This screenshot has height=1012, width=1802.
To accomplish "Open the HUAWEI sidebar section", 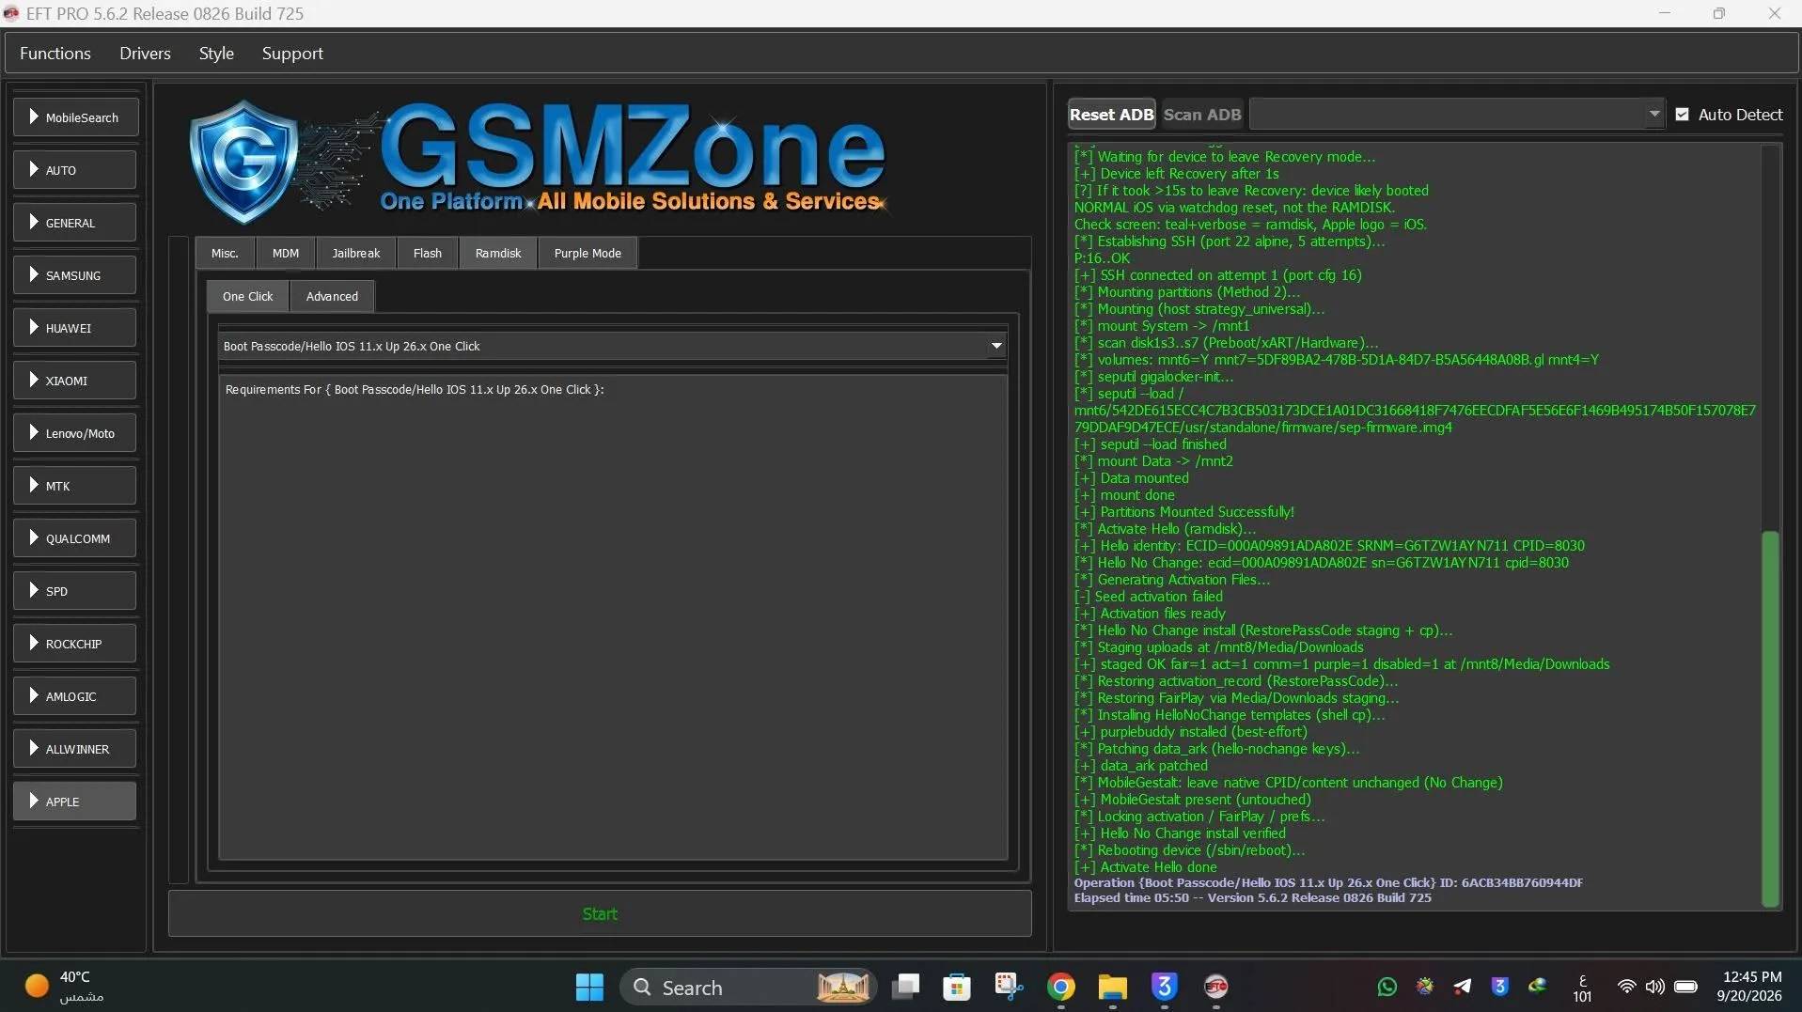I will click(x=75, y=328).
